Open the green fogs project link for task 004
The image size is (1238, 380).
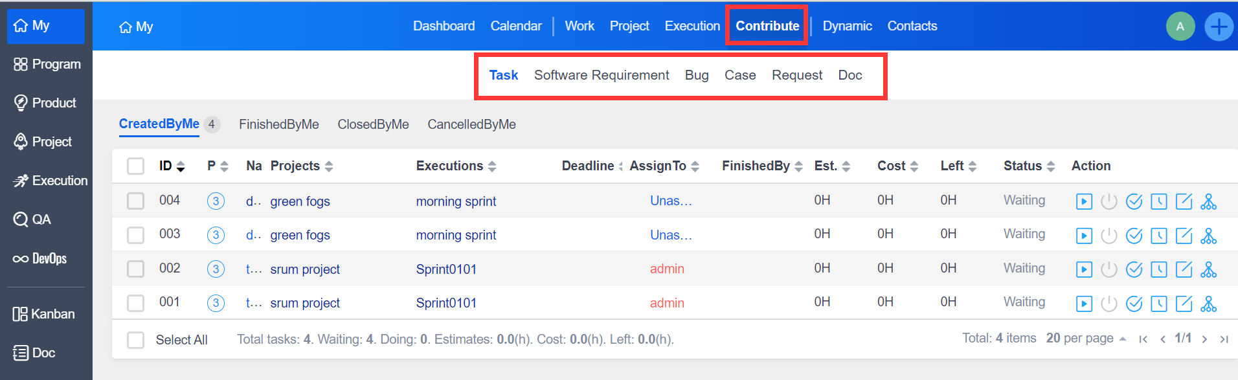pyautogui.click(x=300, y=201)
